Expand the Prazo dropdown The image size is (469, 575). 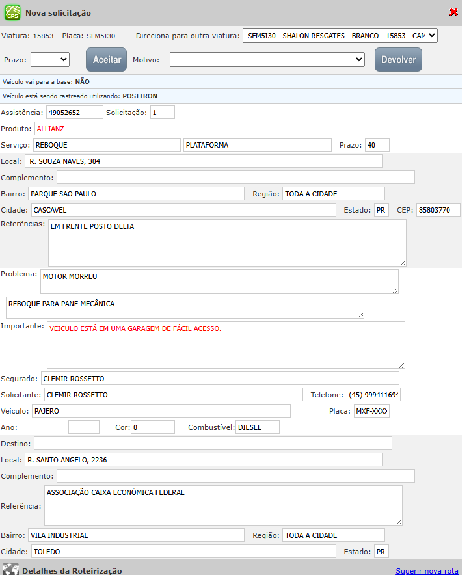50,59
